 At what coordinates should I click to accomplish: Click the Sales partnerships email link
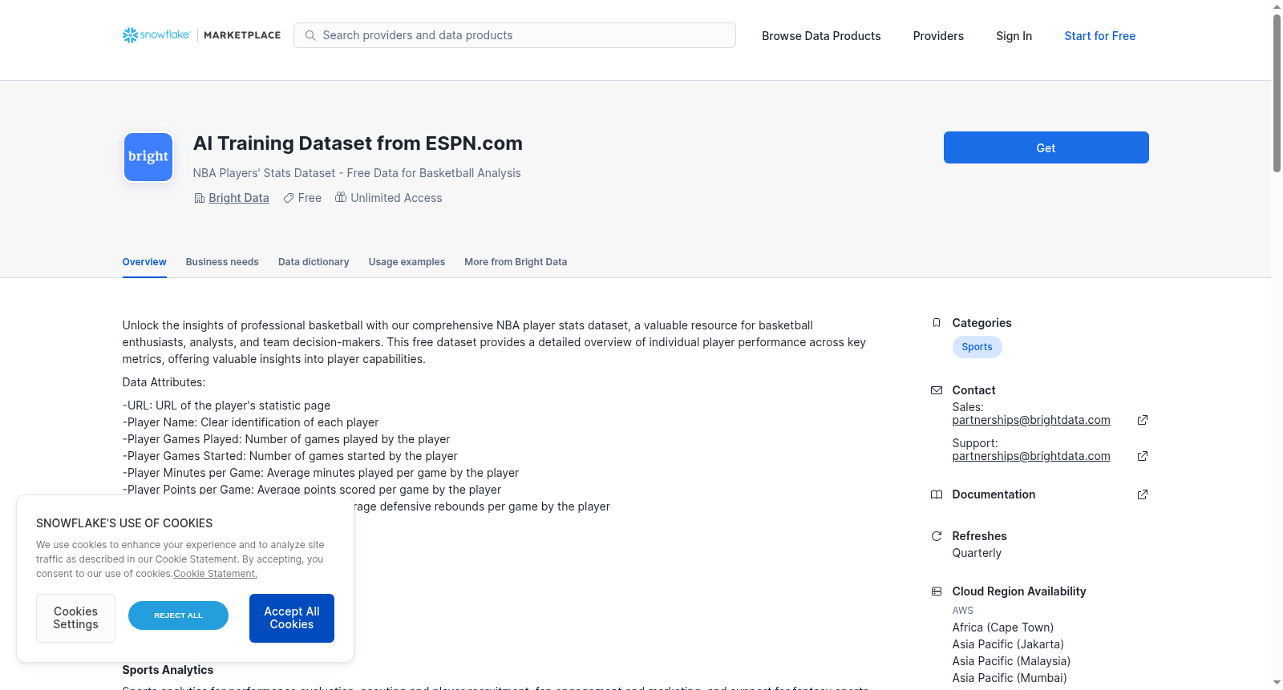click(x=1031, y=420)
